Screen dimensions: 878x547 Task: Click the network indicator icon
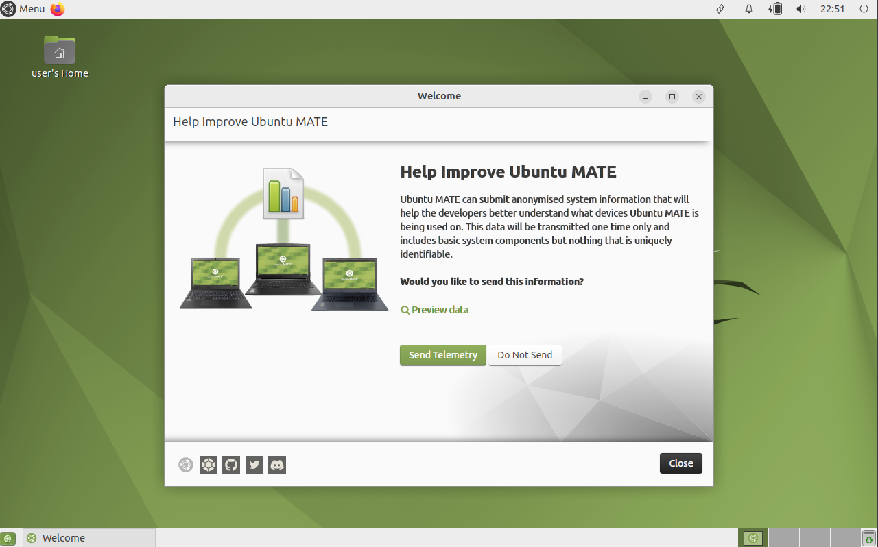(720, 9)
